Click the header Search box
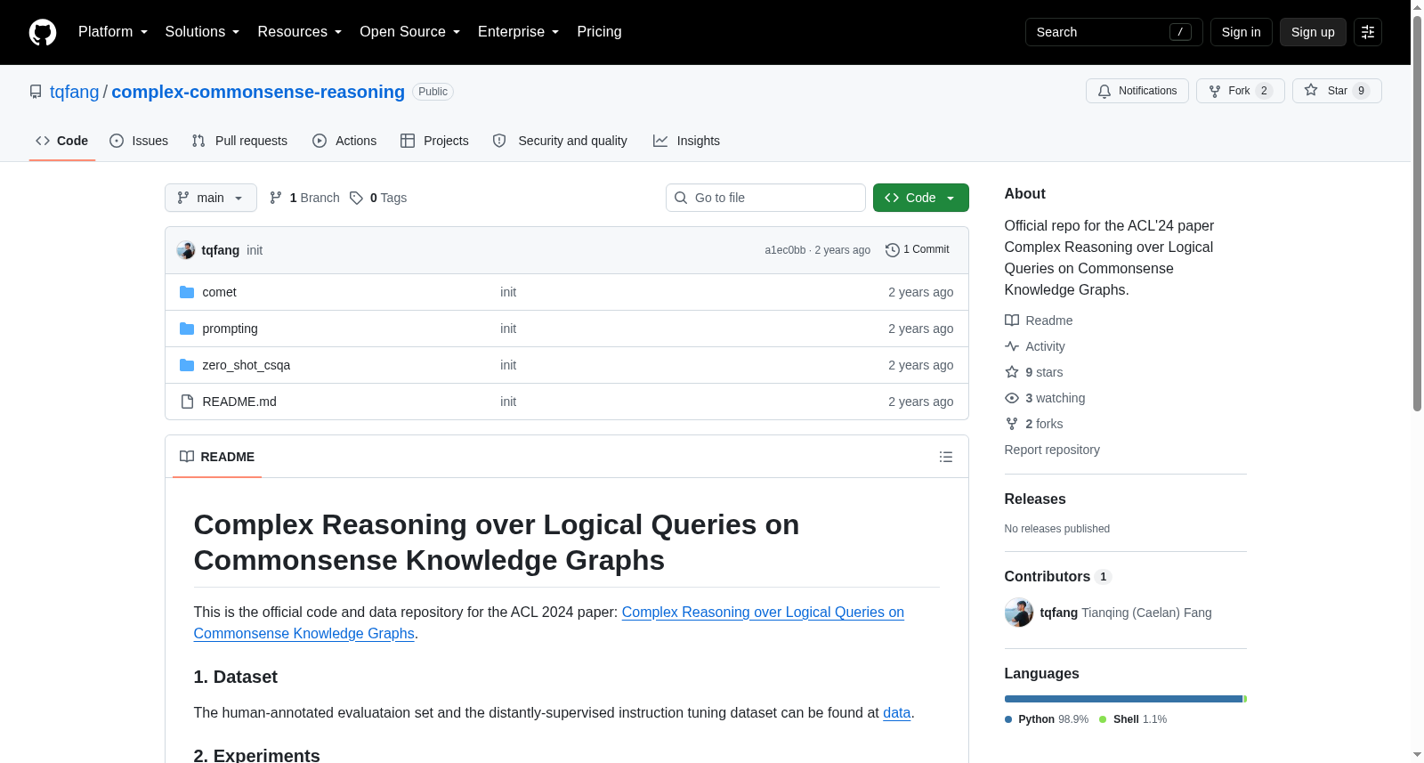 [x=1114, y=32]
